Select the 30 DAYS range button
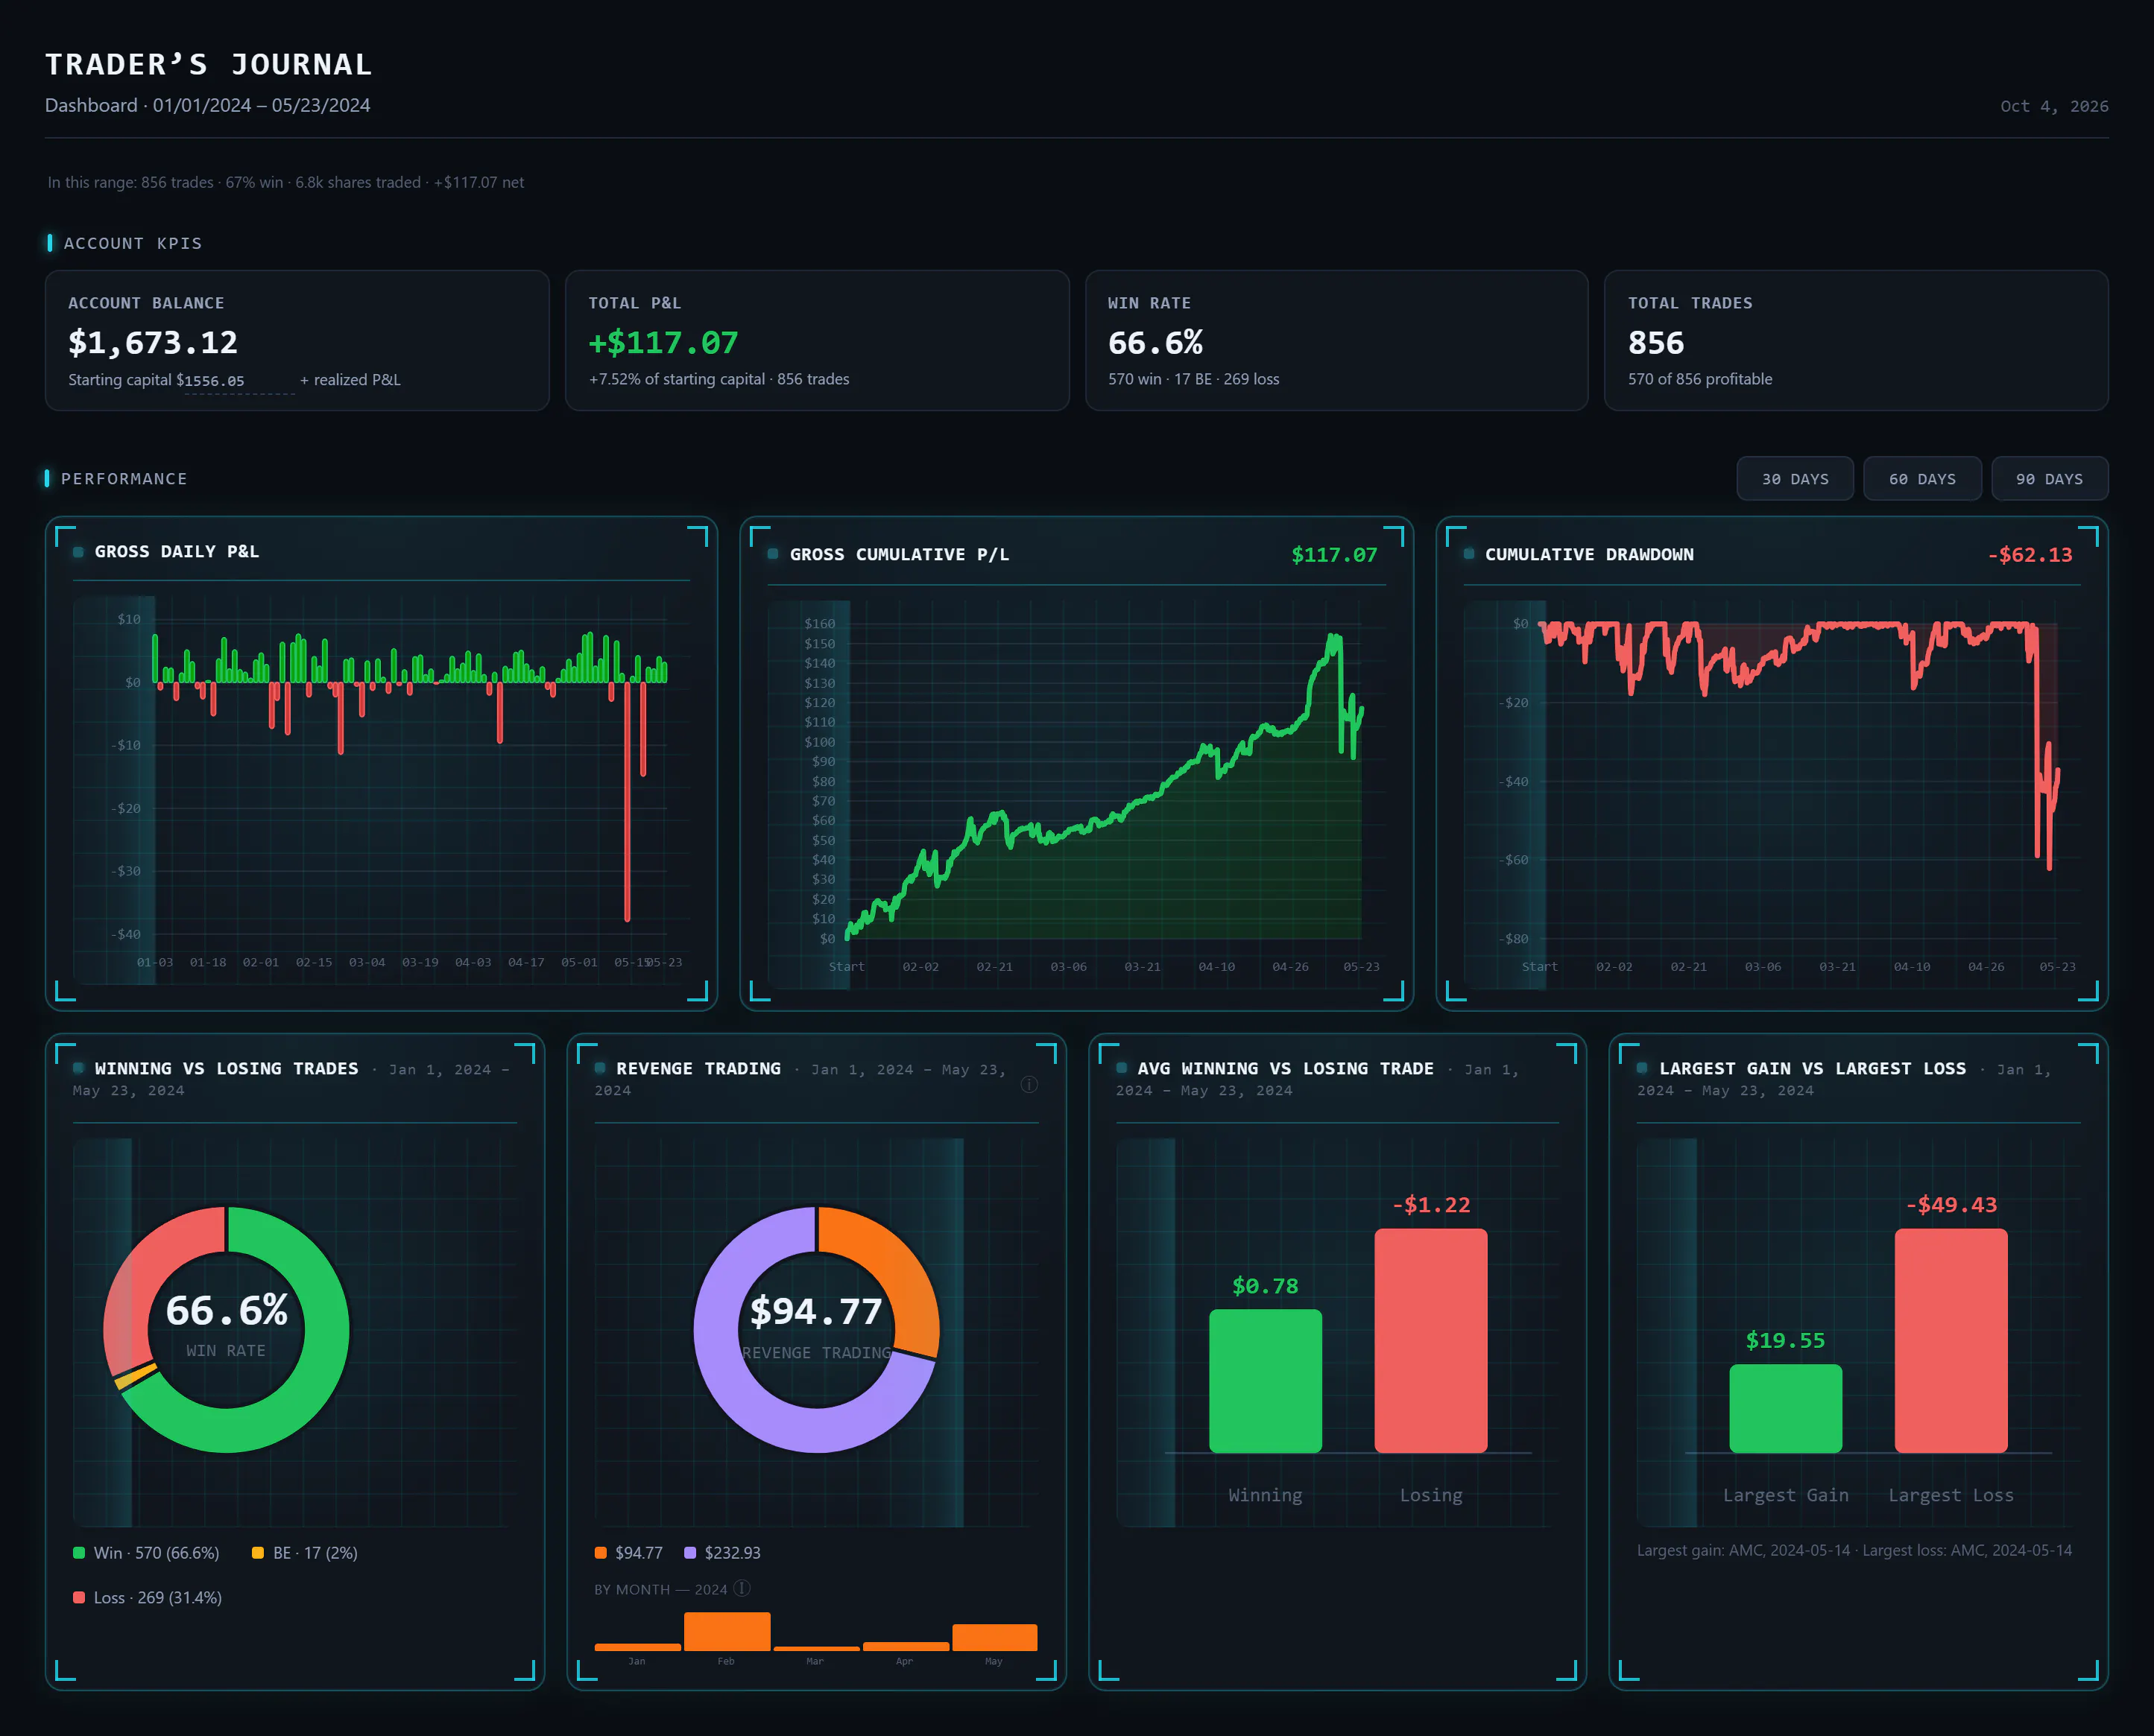This screenshot has width=2154, height=1736. click(x=1795, y=479)
